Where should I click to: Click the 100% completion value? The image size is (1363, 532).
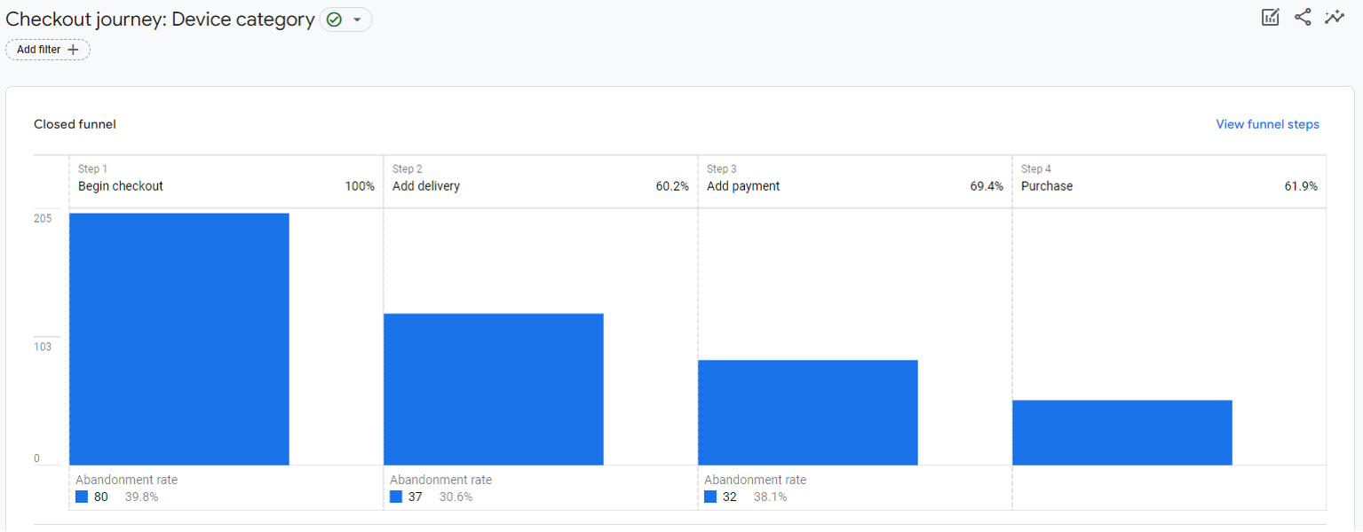tap(360, 186)
